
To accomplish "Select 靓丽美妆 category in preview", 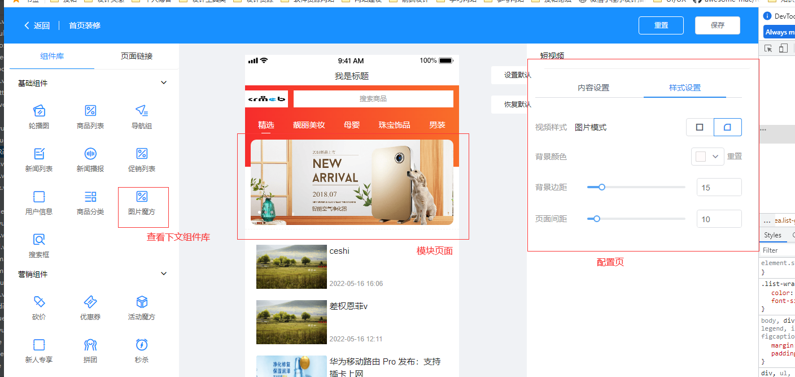I will click(309, 125).
